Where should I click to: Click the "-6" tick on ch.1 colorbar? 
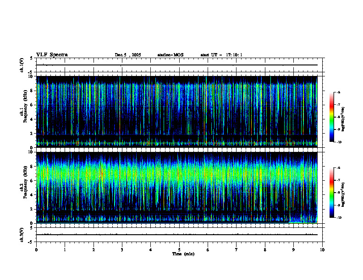338,92
